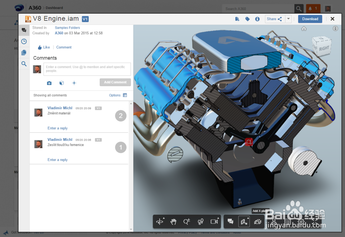Reply to the Změnit materiál comment

[x=57, y=128]
